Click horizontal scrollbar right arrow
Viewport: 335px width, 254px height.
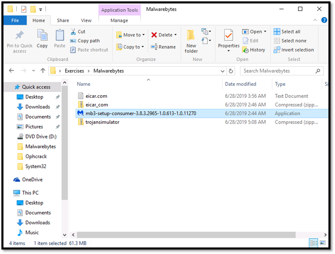point(325,235)
